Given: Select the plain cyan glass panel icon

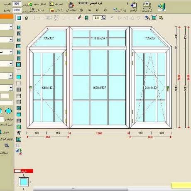Looking at the screenshot, I should pos(19,77).
